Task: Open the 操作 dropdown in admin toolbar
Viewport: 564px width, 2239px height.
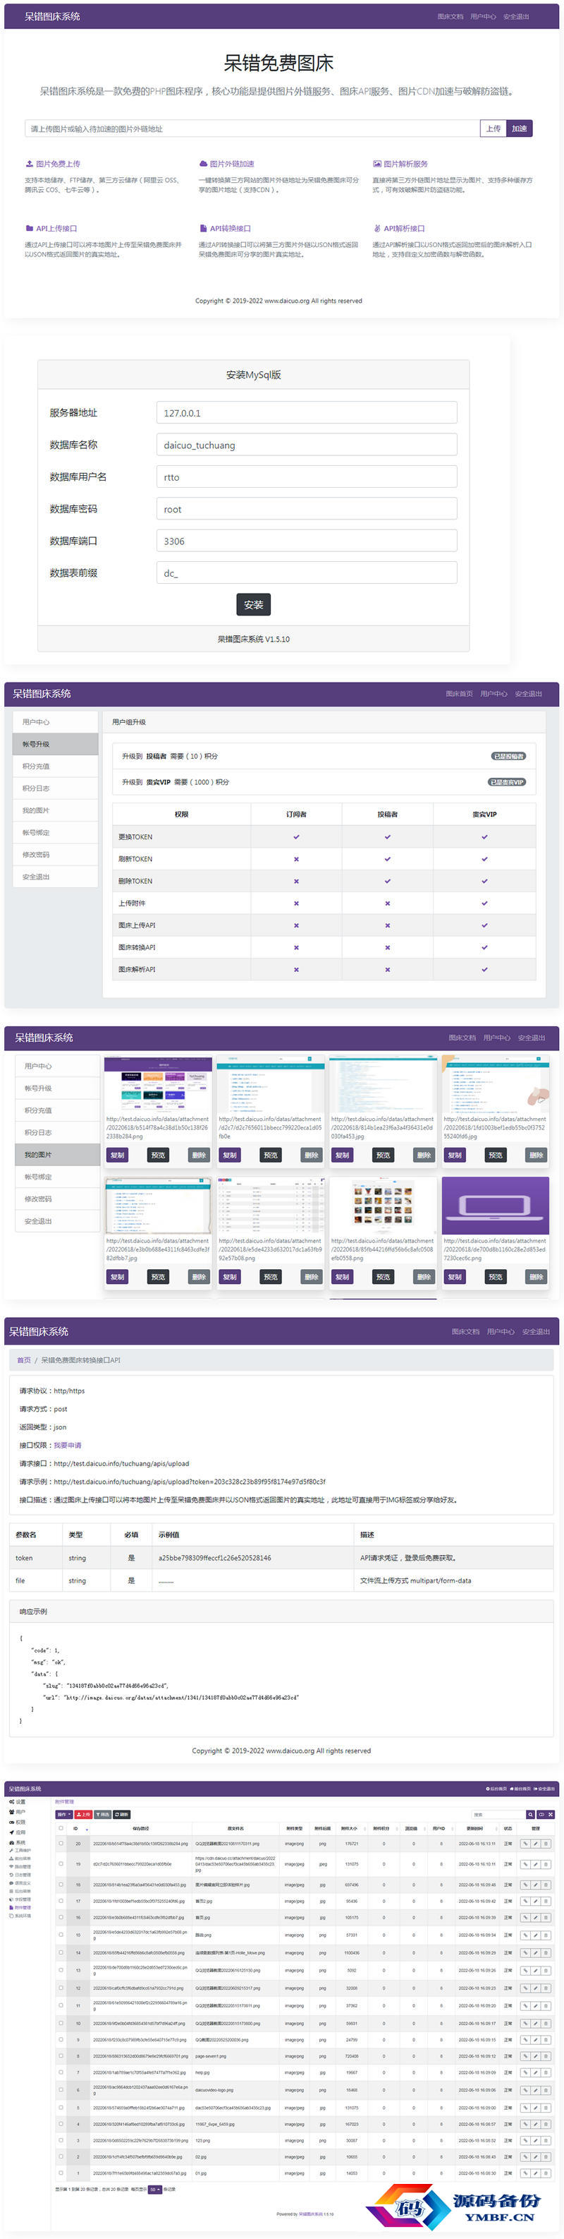Action: click(63, 1814)
